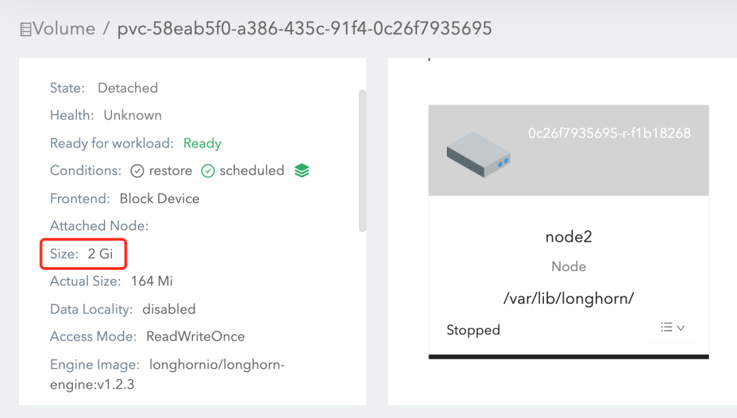This screenshot has width=737, height=418.
Task: Open the replica operations dropdown chevron
Action: [680, 328]
